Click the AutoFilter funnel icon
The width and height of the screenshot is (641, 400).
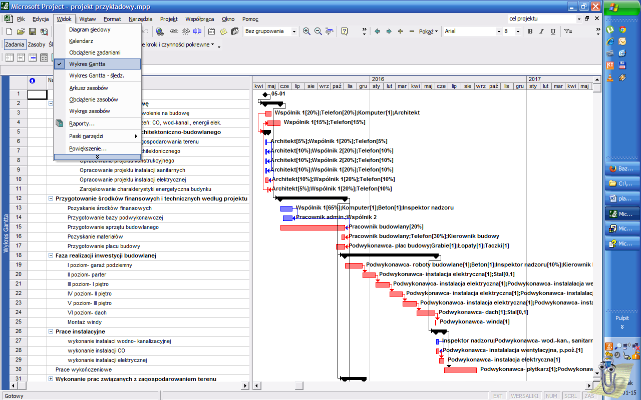coord(568,31)
